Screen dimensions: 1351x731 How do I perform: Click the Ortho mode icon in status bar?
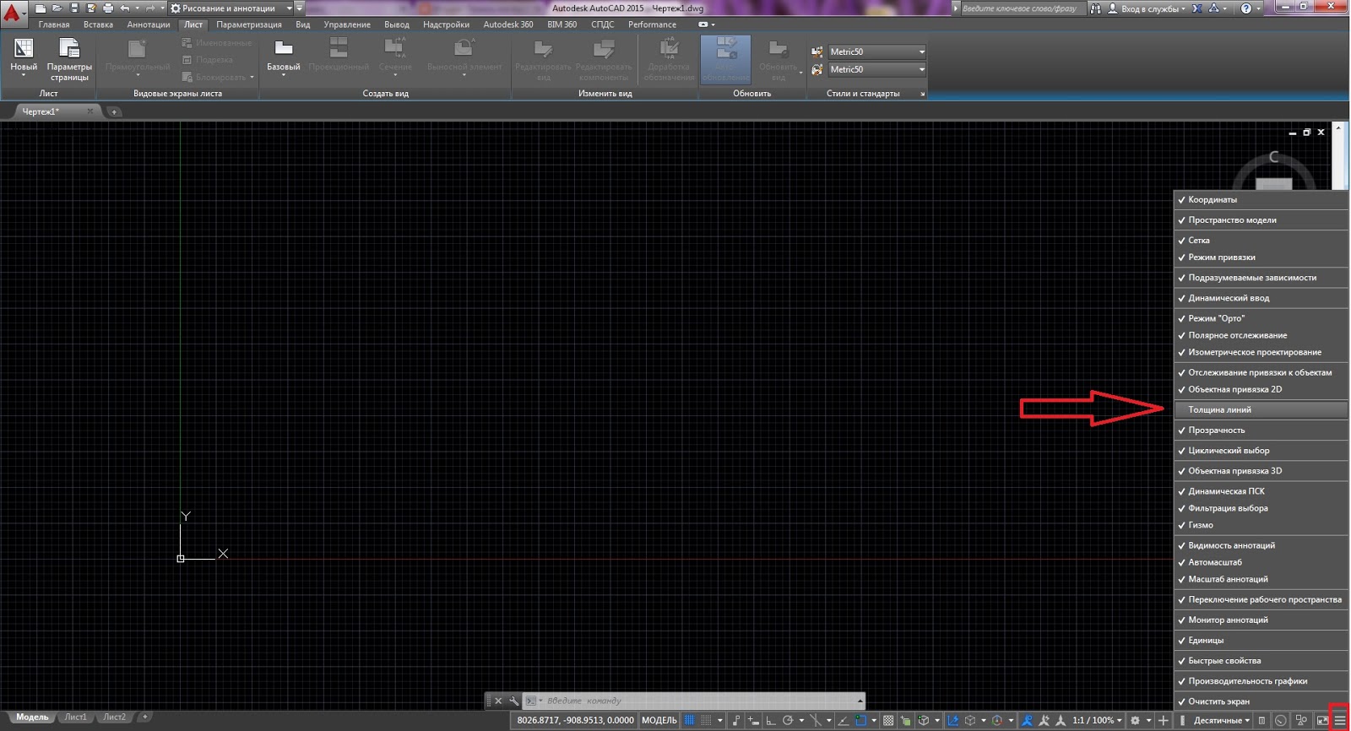[770, 720]
